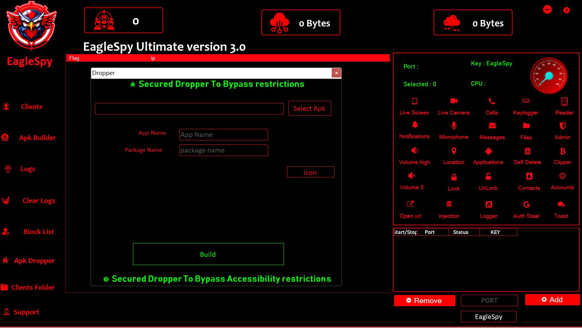Click the ip column header
This screenshot has width=582, height=328.
pos(153,58)
